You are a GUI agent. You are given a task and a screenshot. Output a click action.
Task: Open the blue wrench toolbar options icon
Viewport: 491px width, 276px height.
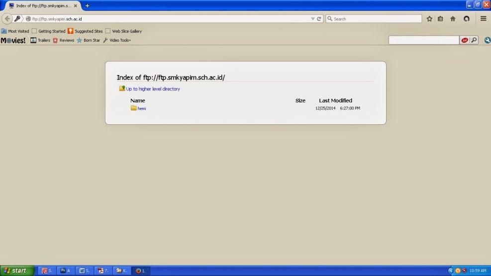(487, 40)
